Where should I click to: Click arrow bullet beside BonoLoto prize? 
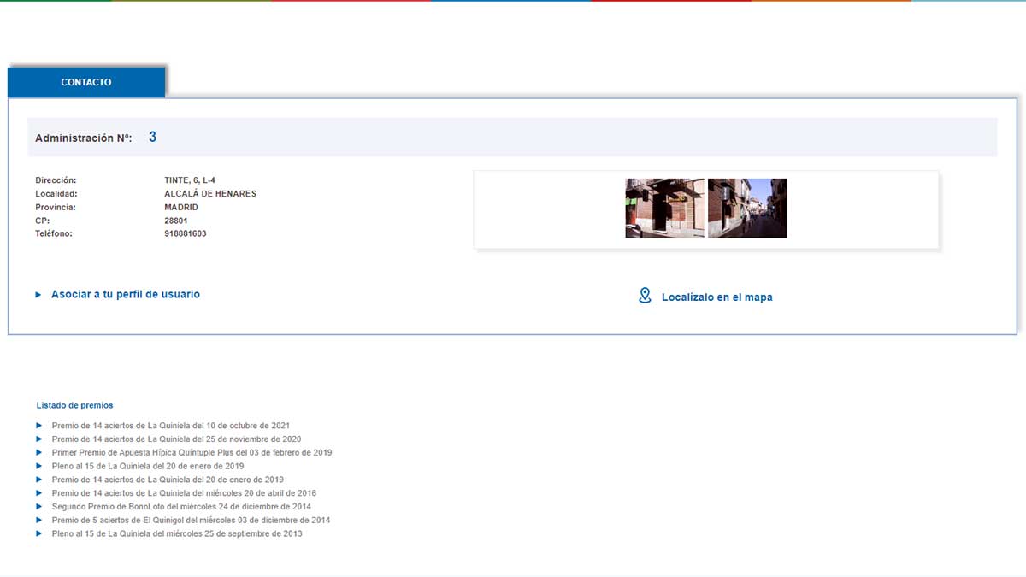tap(39, 507)
